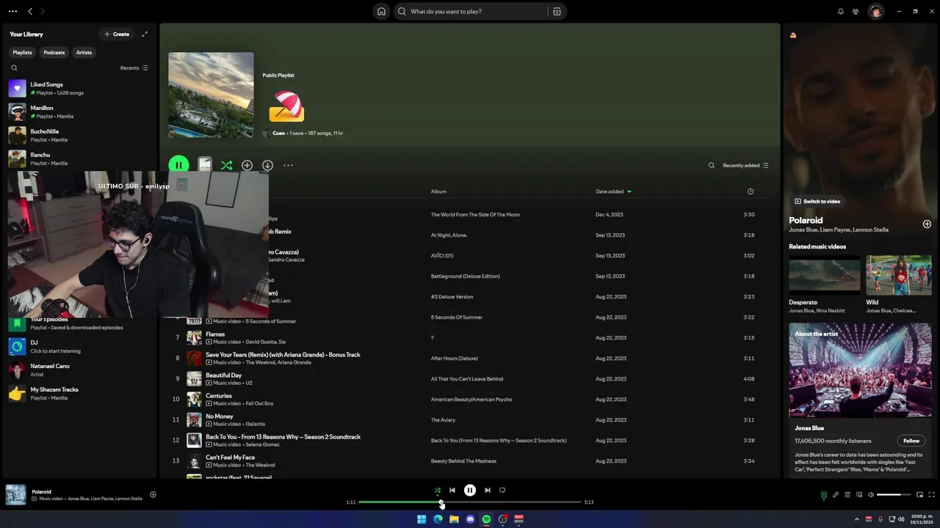Open the Natanael Cano artist entry
This screenshot has height=528, width=940.
pyautogui.click(x=79, y=370)
